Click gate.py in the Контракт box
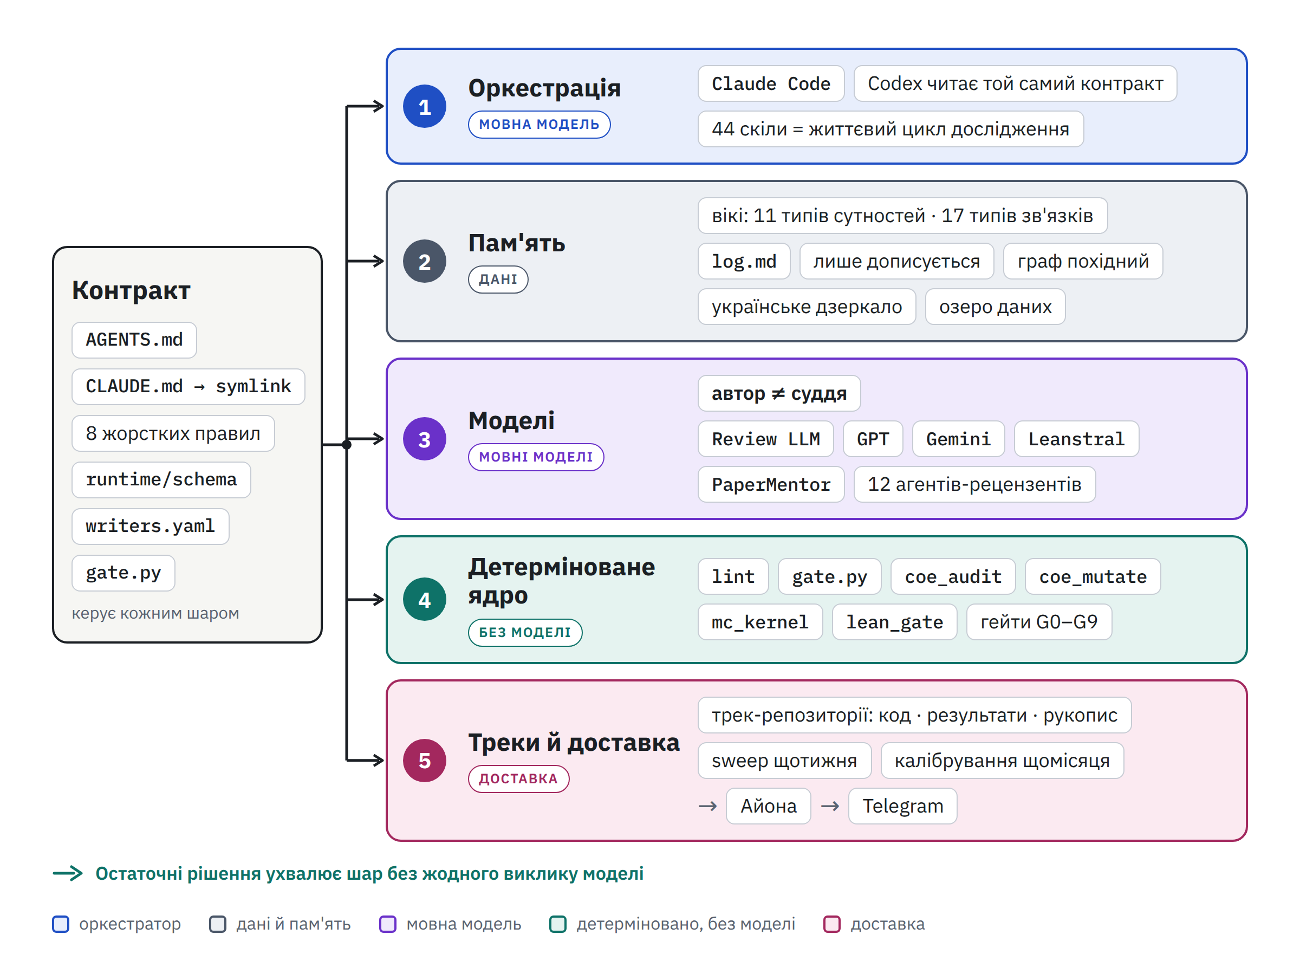This screenshot has width=1300, height=974. tap(123, 573)
